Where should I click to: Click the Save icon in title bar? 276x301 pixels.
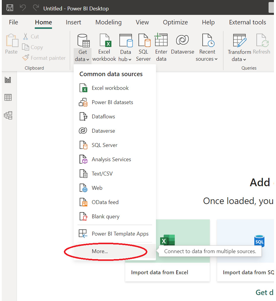coord(10,8)
